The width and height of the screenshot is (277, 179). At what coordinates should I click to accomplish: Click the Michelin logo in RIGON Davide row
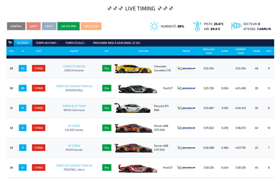[x=186, y=148]
